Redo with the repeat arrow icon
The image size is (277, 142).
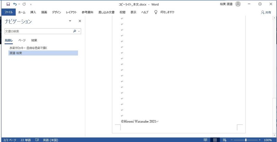(x=24, y=4)
